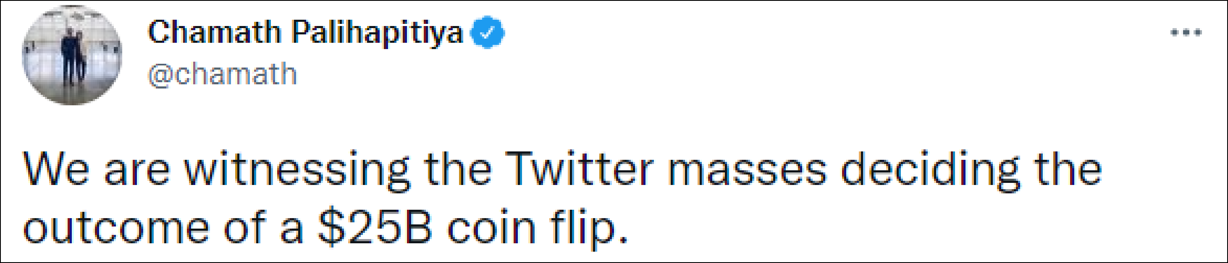
Task: Open the @chamath handle link
Action: point(222,74)
